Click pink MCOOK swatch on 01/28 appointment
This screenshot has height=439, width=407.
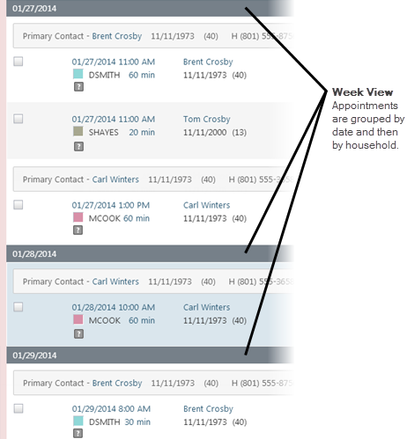(x=78, y=319)
